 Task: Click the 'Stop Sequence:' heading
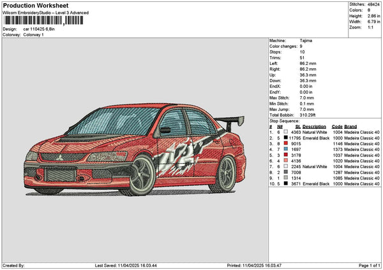(284, 121)
